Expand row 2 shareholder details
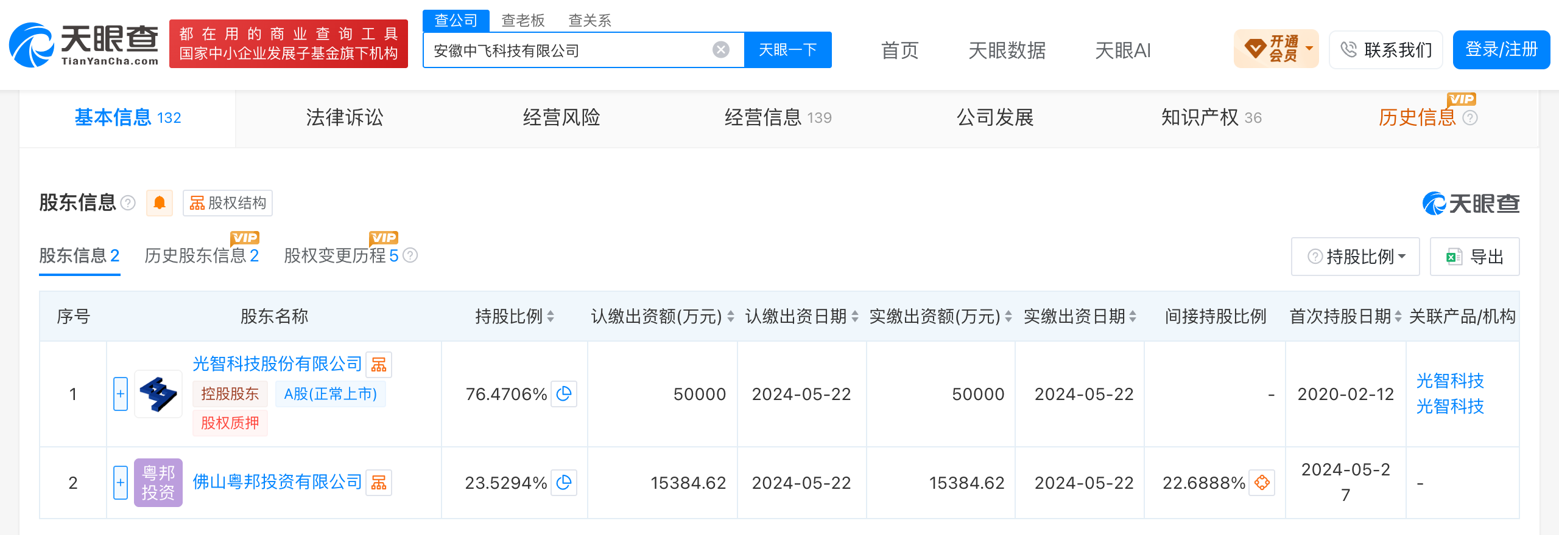Viewport: 1559px width, 535px height. coord(121,483)
